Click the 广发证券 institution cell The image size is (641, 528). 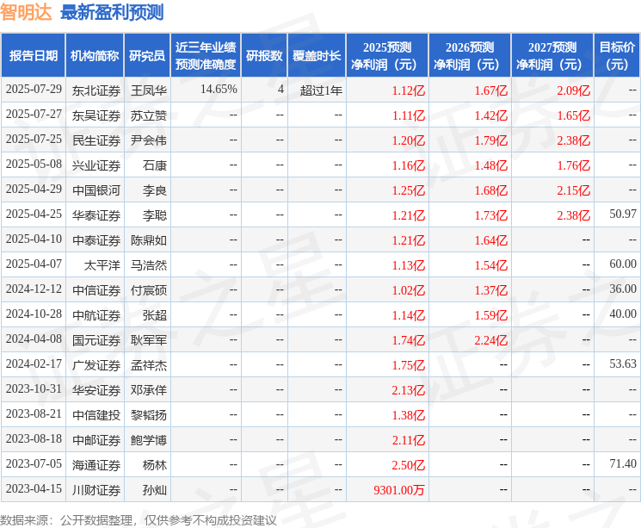pyautogui.click(x=96, y=365)
